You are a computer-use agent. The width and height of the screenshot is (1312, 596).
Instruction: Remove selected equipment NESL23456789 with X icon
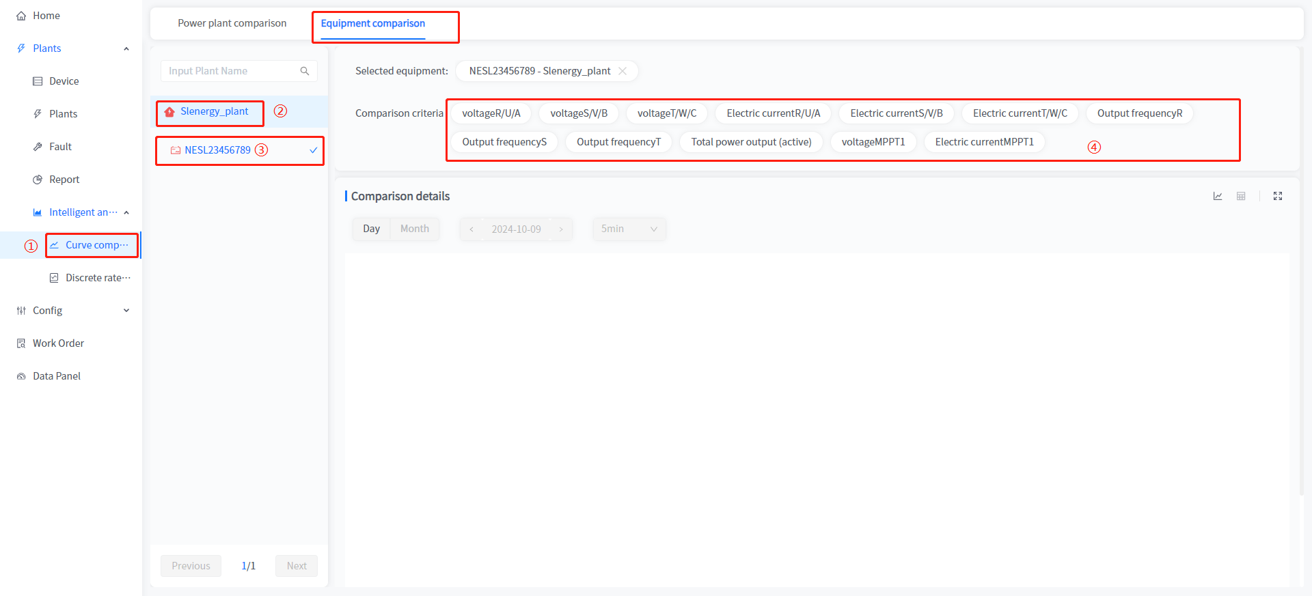(x=623, y=71)
